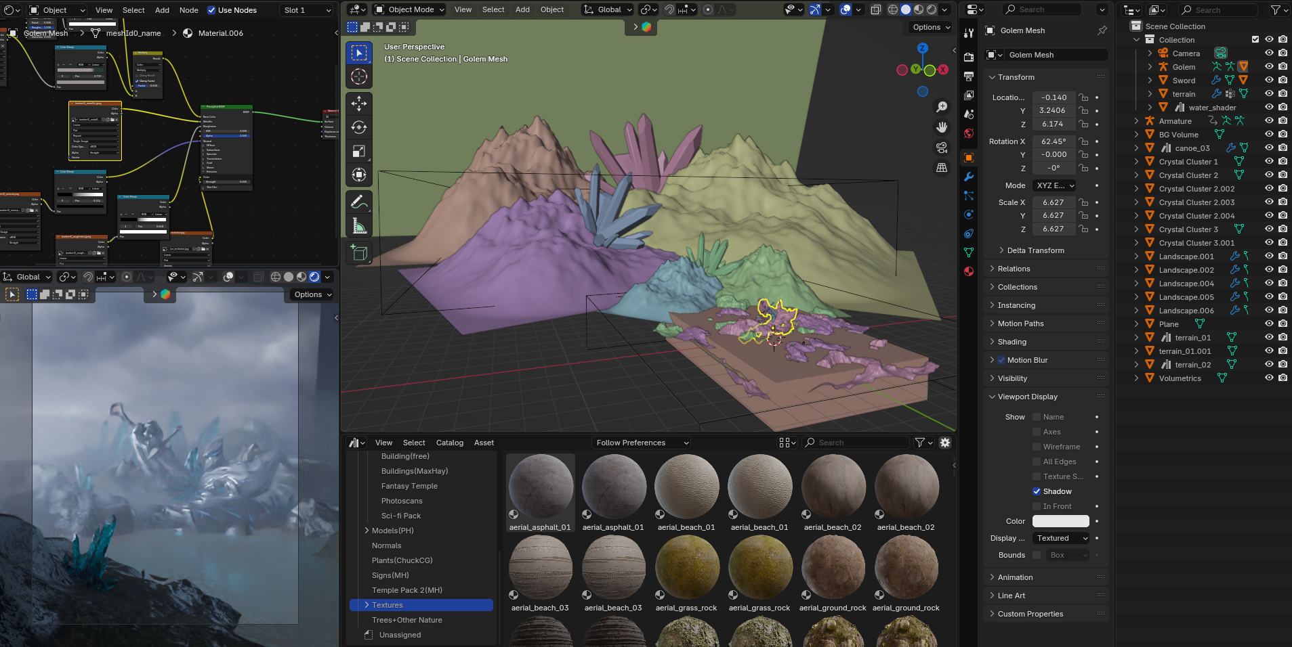Open the Catalog menu in asset browser
The image size is (1292, 647).
click(x=449, y=443)
